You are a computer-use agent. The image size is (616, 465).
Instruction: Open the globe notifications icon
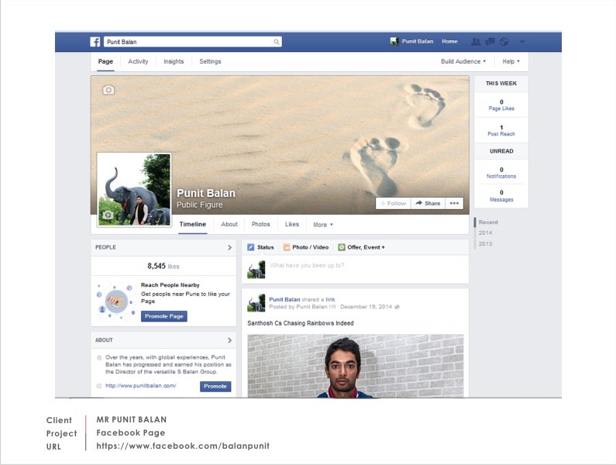(x=504, y=42)
